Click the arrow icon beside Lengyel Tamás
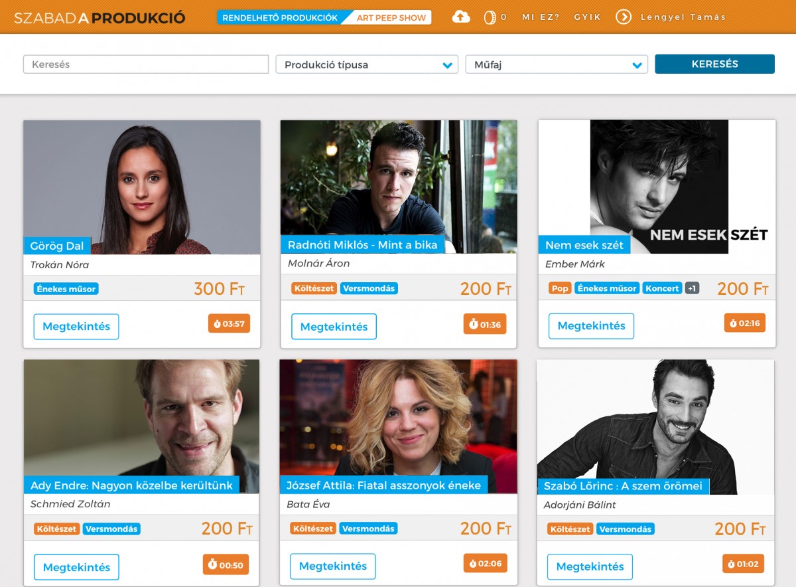 coord(624,17)
